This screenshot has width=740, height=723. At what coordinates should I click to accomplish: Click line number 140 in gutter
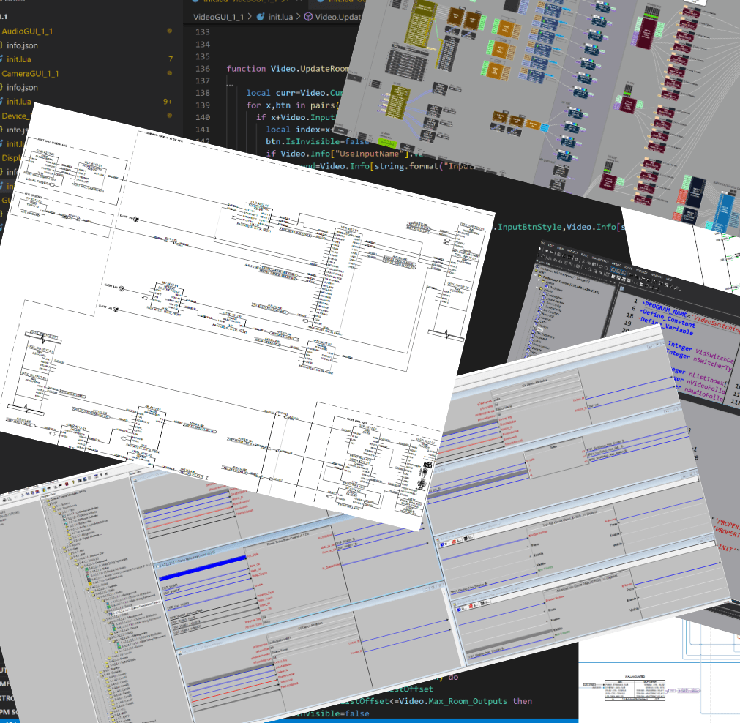[x=203, y=117]
